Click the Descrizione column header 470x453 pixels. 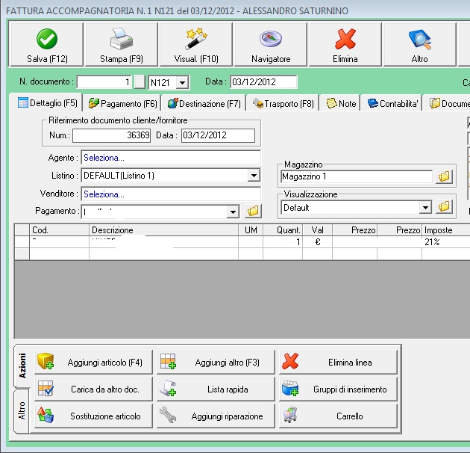coord(163,230)
